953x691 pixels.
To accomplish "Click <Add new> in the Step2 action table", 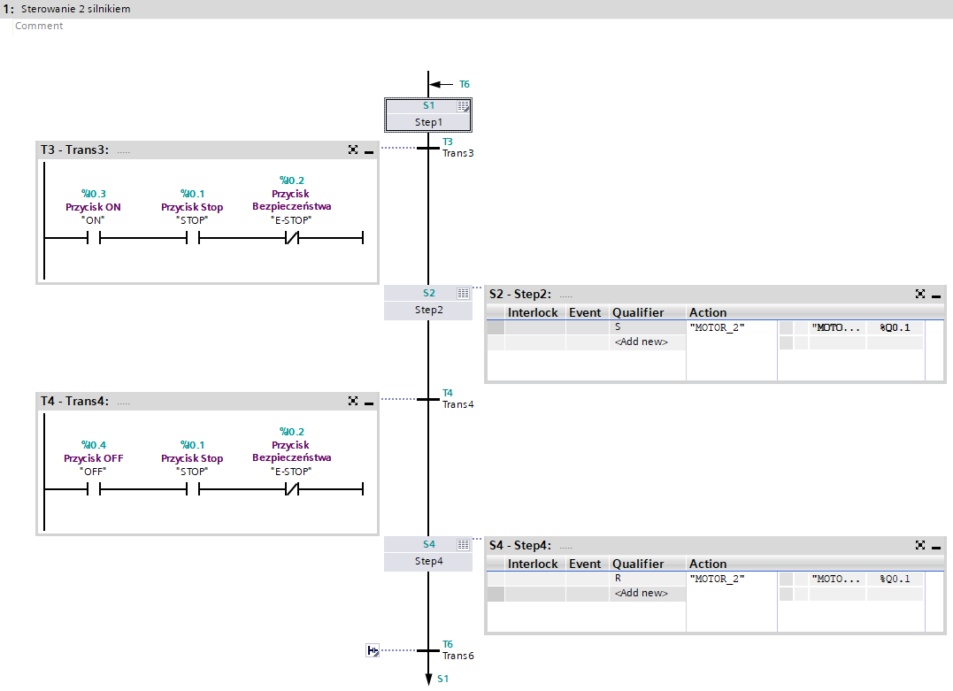I will pyautogui.click(x=642, y=342).
